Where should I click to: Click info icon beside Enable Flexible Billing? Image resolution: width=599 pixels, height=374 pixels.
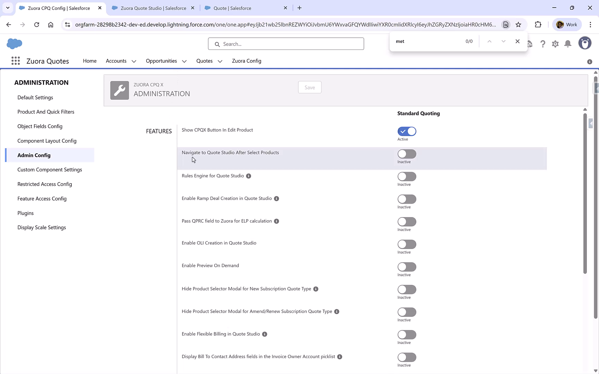point(264,334)
